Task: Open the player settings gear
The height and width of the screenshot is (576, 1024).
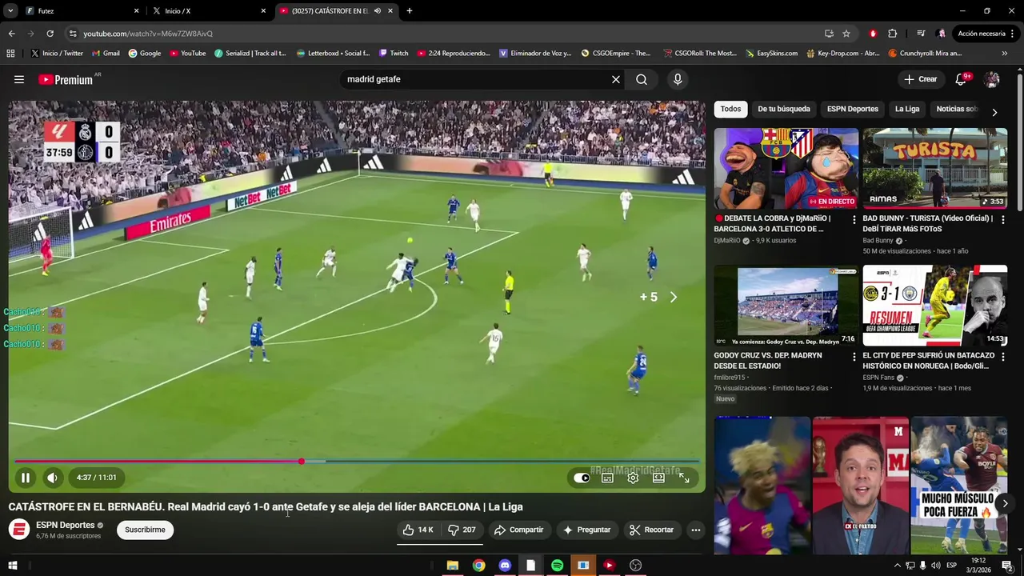Action: click(x=633, y=478)
